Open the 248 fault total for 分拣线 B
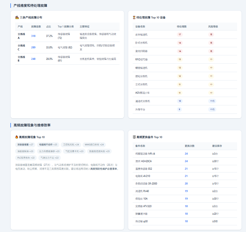 (33, 59)
